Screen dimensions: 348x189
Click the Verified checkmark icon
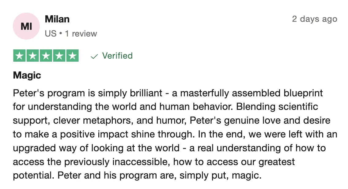point(94,56)
